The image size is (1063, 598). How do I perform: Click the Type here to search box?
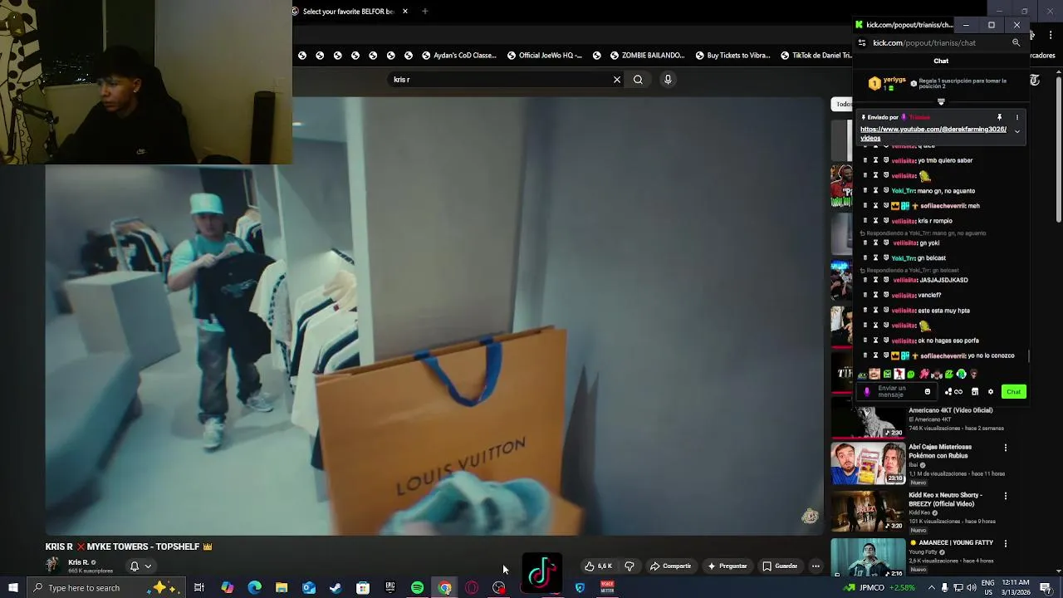[x=106, y=588]
